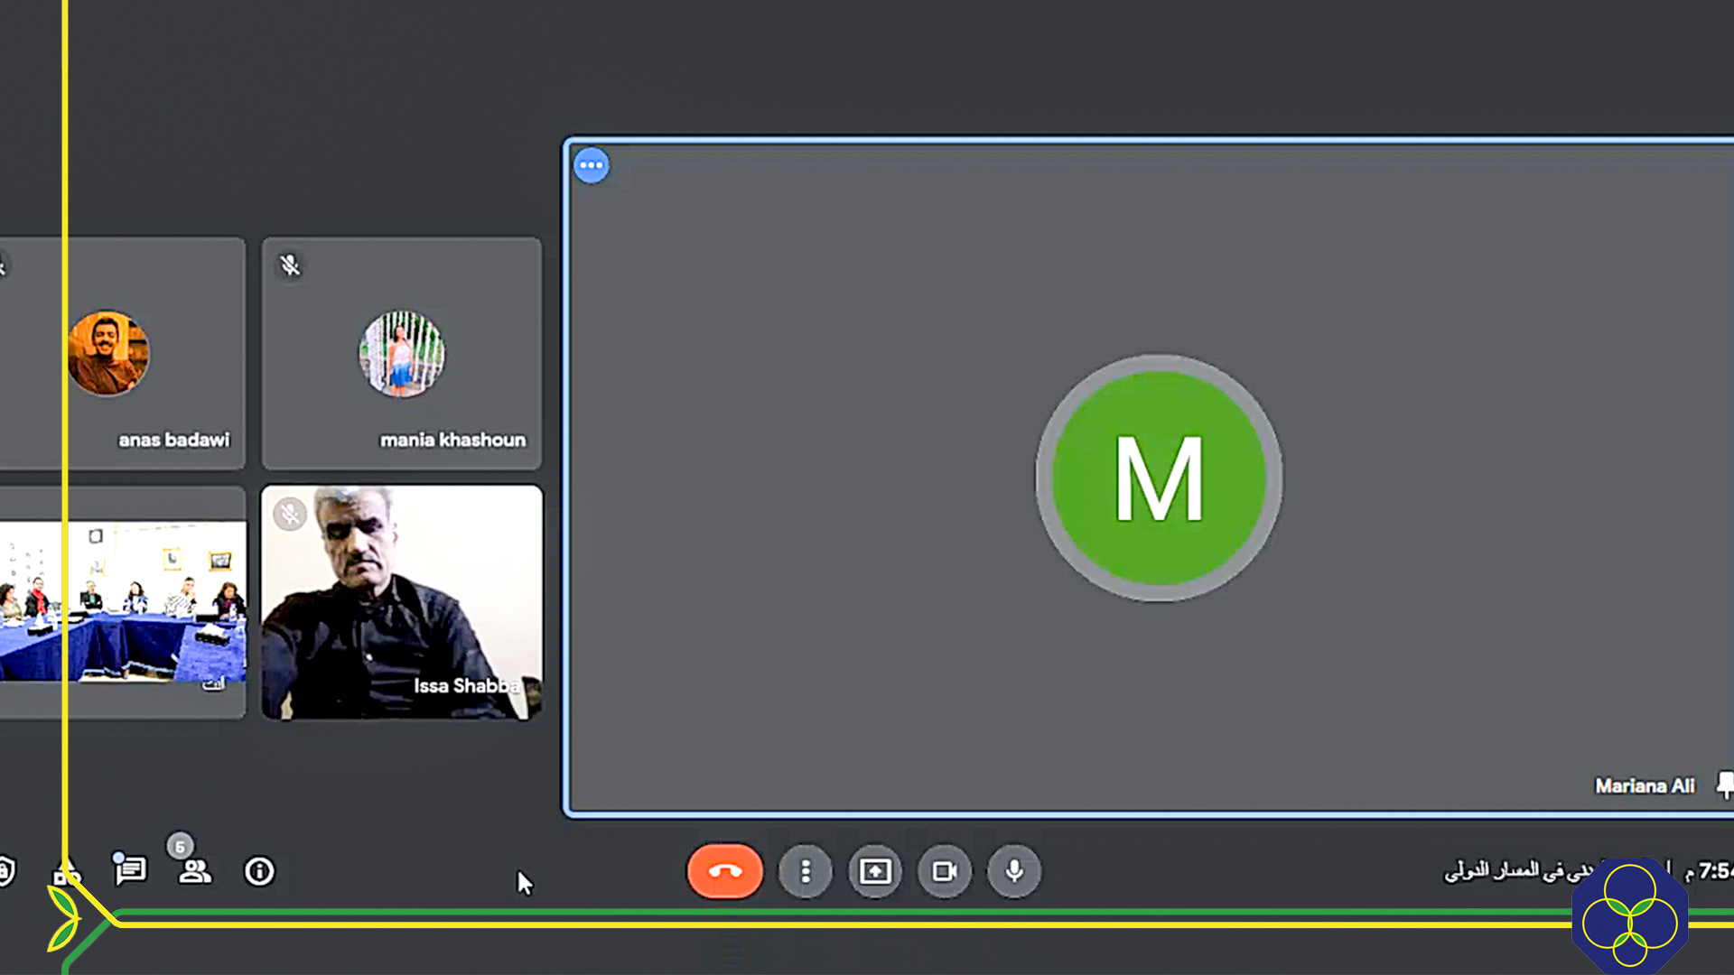Click the Mariana Ali name label

(x=1644, y=786)
